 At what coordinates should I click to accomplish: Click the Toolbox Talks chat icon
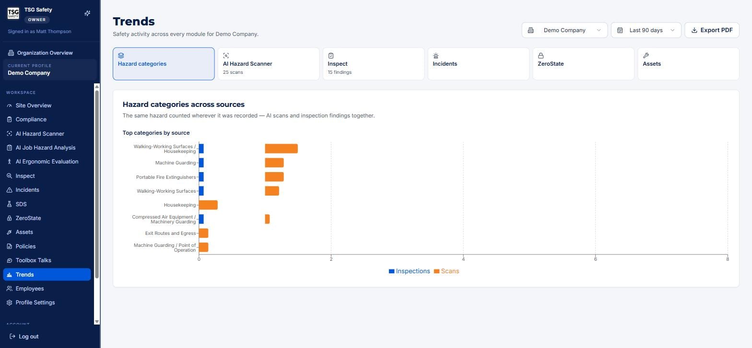[x=9, y=260]
